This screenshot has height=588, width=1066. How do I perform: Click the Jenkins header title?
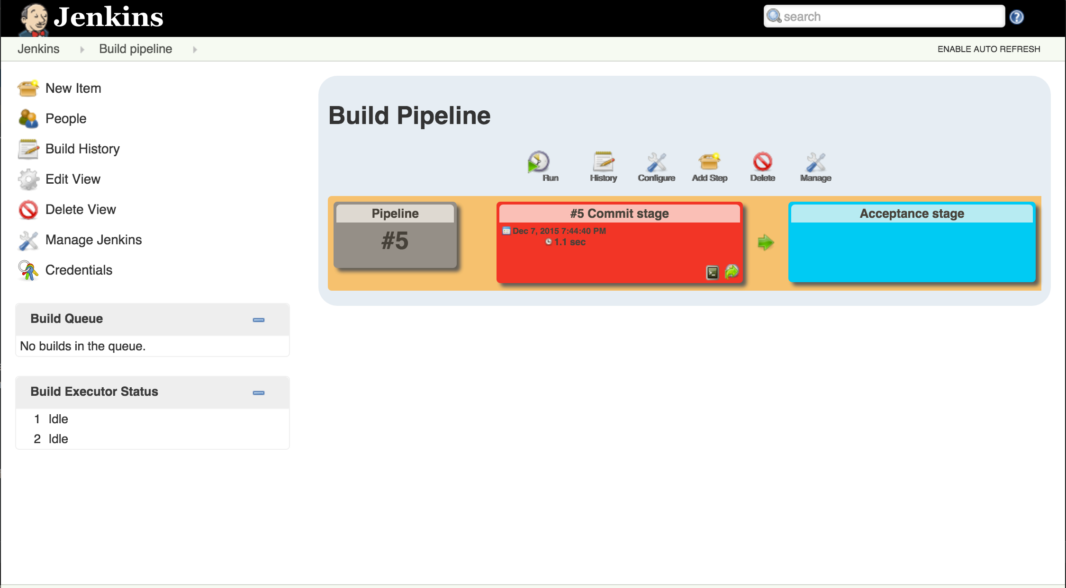pyautogui.click(x=108, y=17)
